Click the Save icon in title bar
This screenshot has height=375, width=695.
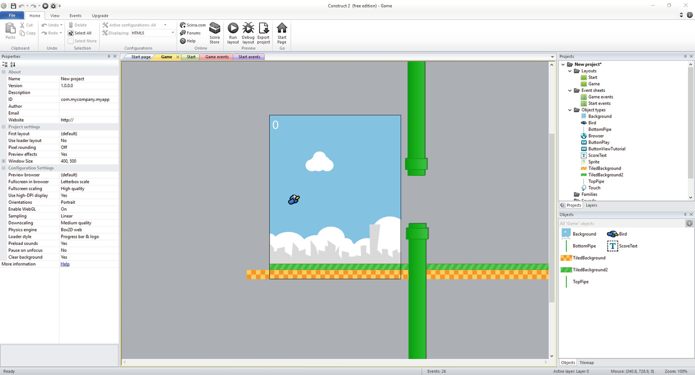tap(13, 6)
